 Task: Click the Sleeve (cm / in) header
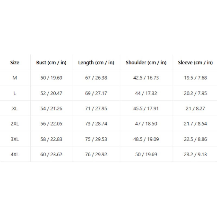(195, 63)
